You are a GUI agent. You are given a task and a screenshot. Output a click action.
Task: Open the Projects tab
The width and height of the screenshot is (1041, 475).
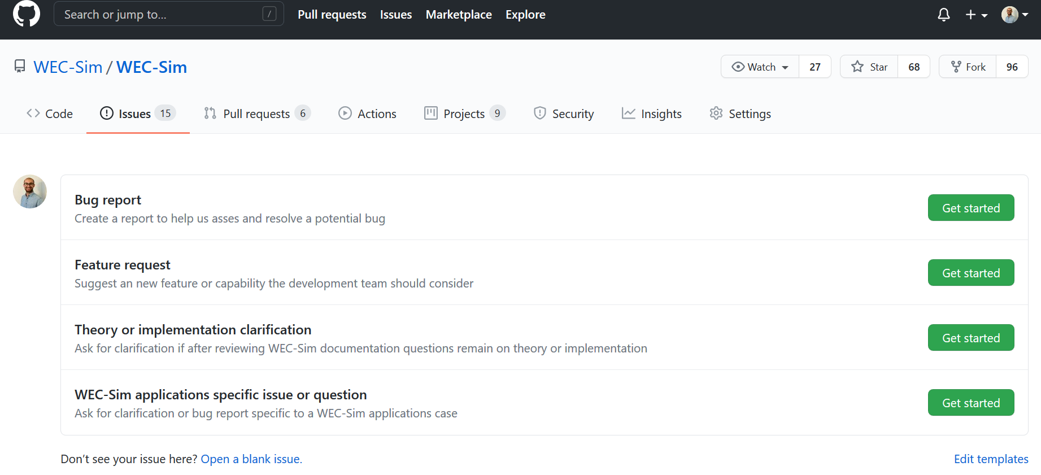(x=464, y=114)
